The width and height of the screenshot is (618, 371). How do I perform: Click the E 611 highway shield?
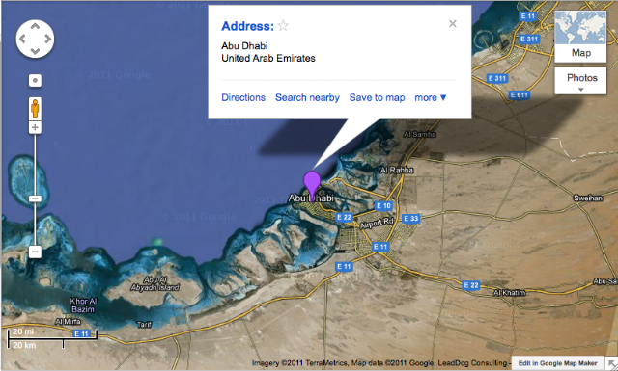[x=520, y=94]
